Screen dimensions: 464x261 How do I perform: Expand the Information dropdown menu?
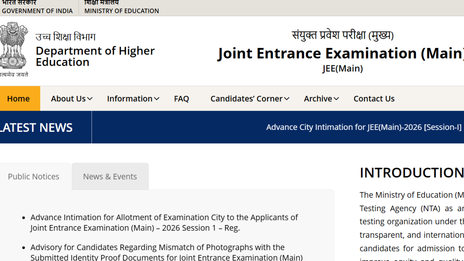[133, 99]
